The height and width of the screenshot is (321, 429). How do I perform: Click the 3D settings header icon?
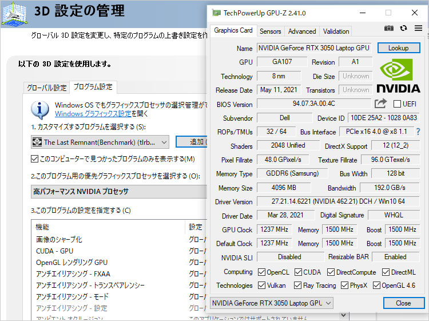pos(14,14)
